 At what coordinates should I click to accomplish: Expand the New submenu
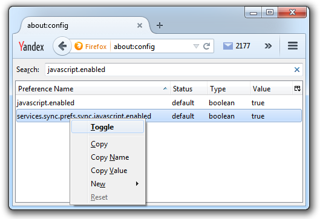(x=108, y=184)
